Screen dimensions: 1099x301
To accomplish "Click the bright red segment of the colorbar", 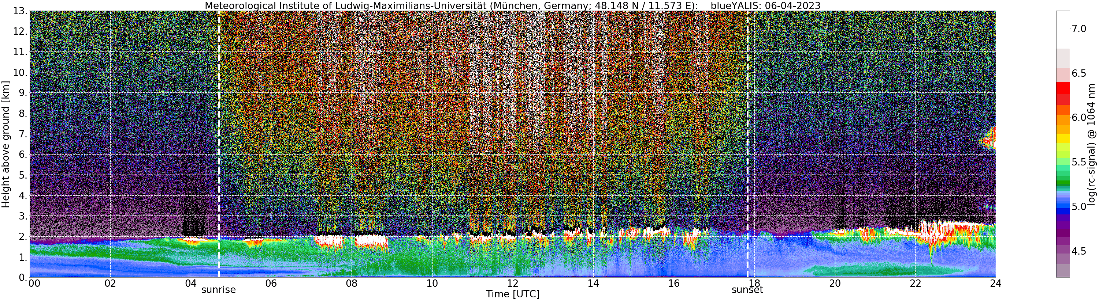I will [x=1063, y=88].
